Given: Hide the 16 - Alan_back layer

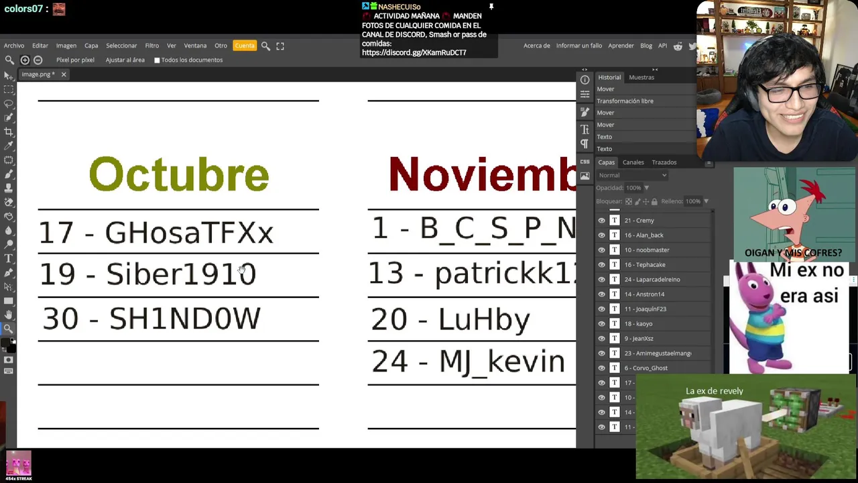Looking at the screenshot, I should (x=601, y=235).
